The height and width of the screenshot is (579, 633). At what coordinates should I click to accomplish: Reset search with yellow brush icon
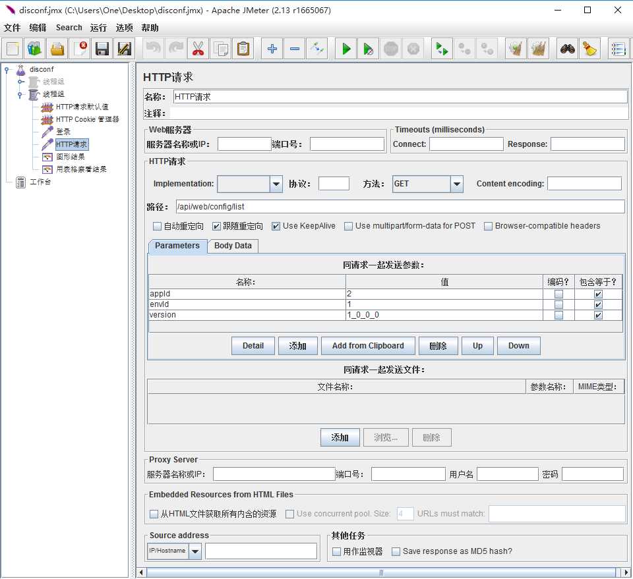tap(589, 49)
